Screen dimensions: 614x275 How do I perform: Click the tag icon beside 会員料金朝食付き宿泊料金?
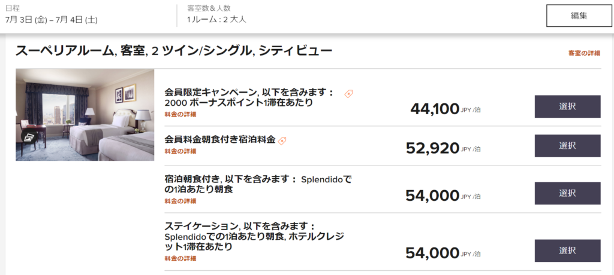[x=282, y=140]
